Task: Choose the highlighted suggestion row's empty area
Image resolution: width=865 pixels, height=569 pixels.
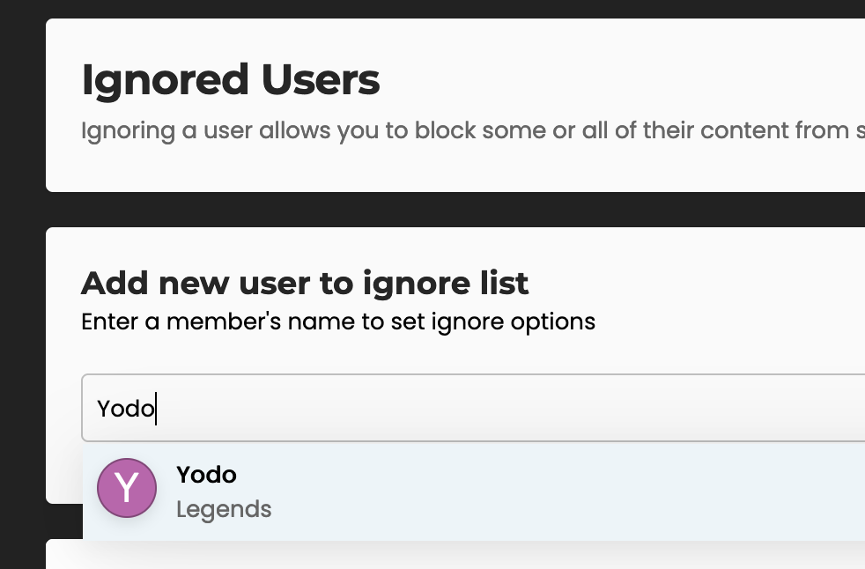Action: click(551, 491)
